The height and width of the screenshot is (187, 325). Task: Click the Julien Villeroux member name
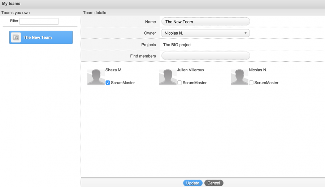point(191,70)
